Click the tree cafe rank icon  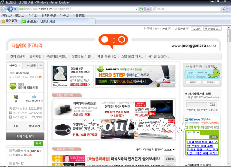(x=16, y=97)
